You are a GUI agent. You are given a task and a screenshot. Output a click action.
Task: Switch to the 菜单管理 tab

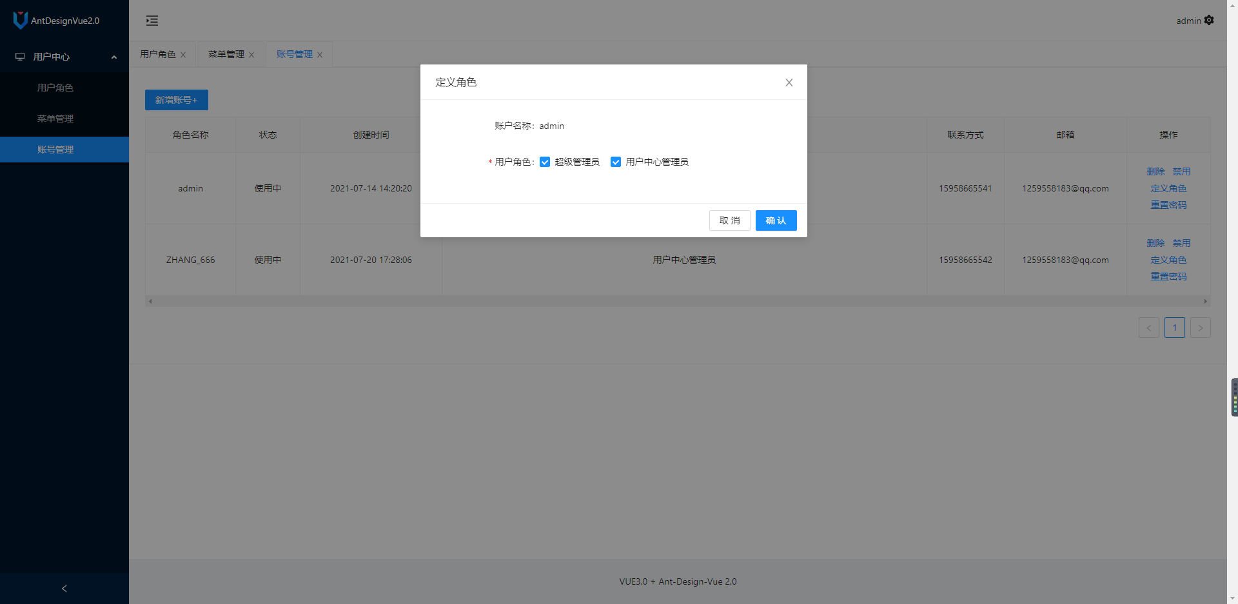pos(226,54)
